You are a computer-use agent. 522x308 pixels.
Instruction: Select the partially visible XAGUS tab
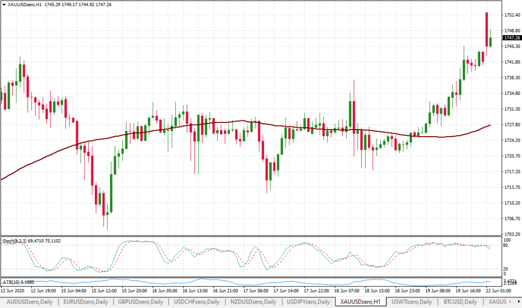501,302
